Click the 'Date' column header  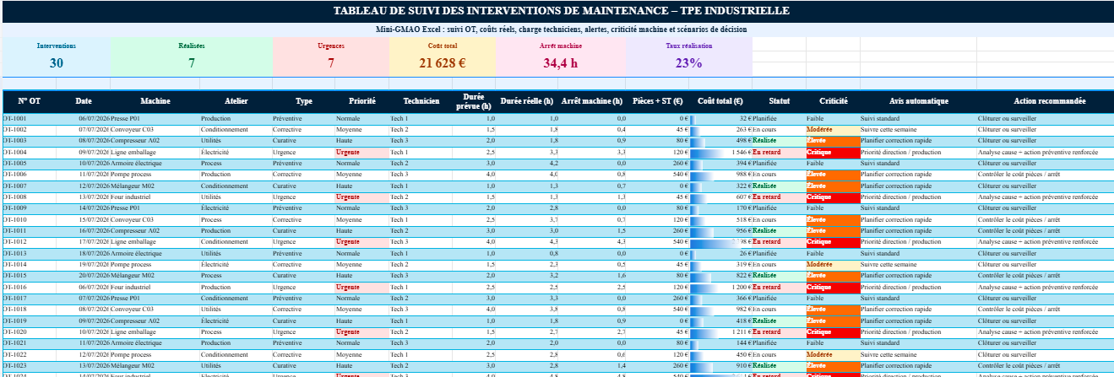pyautogui.click(x=84, y=101)
